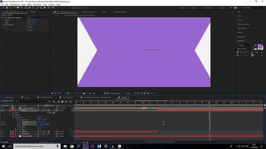Open the Composition menu
Image resolution: width=266 pixels, height=149 pixels.
(x=15, y=5)
